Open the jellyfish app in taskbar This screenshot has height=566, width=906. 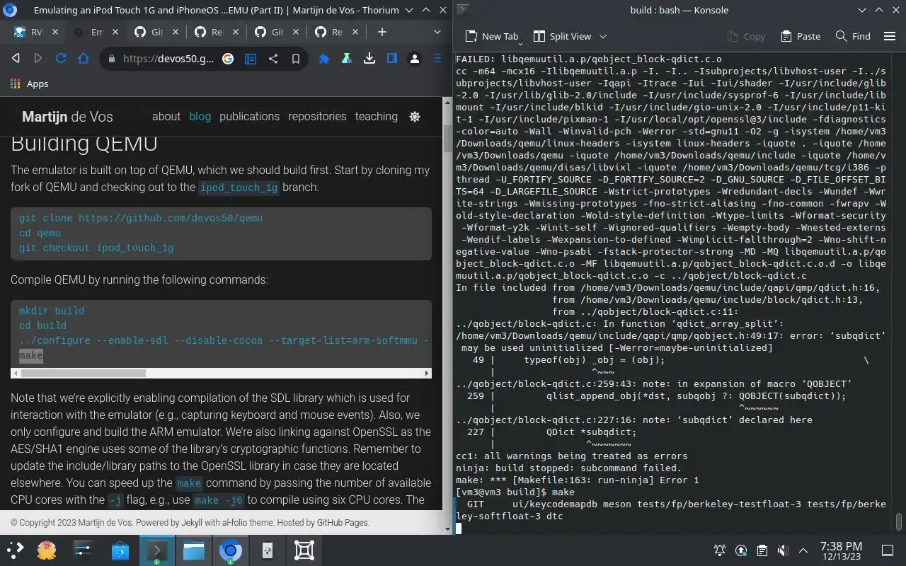coord(47,550)
